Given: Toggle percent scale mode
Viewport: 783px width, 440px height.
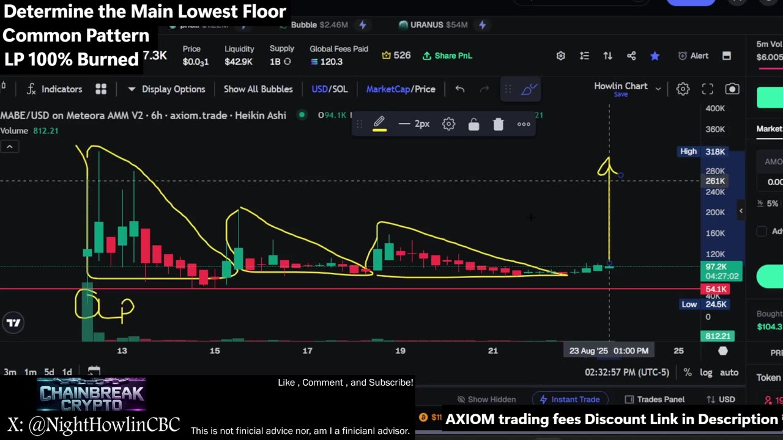Looking at the screenshot, I should [x=688, y=372].
